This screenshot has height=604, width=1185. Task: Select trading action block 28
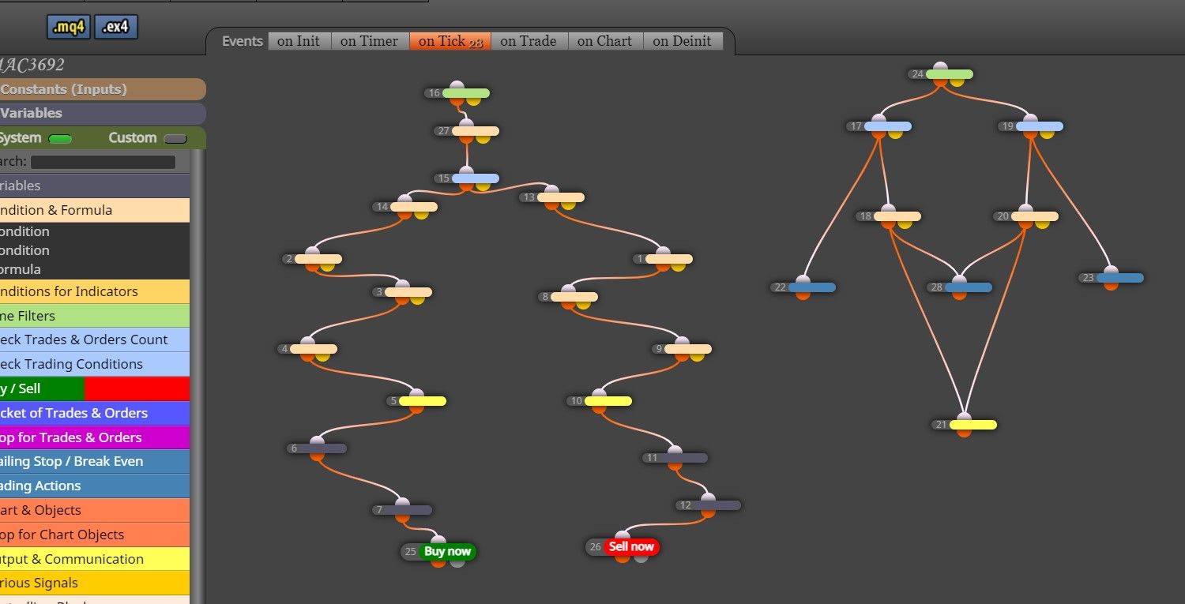coord(969,287)
